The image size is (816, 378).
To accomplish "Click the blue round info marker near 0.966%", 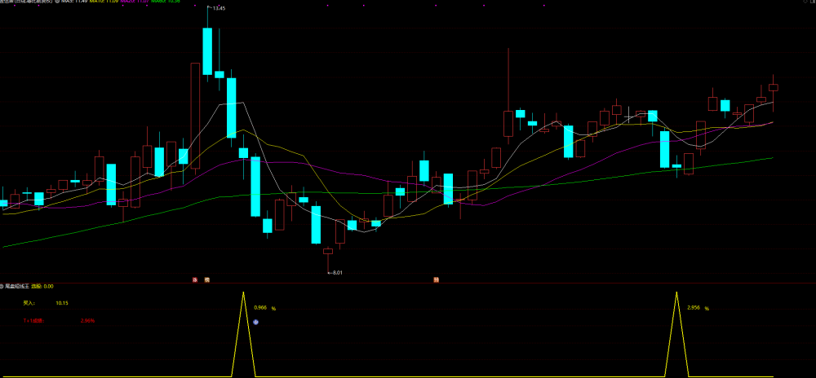I will point(255,322).
